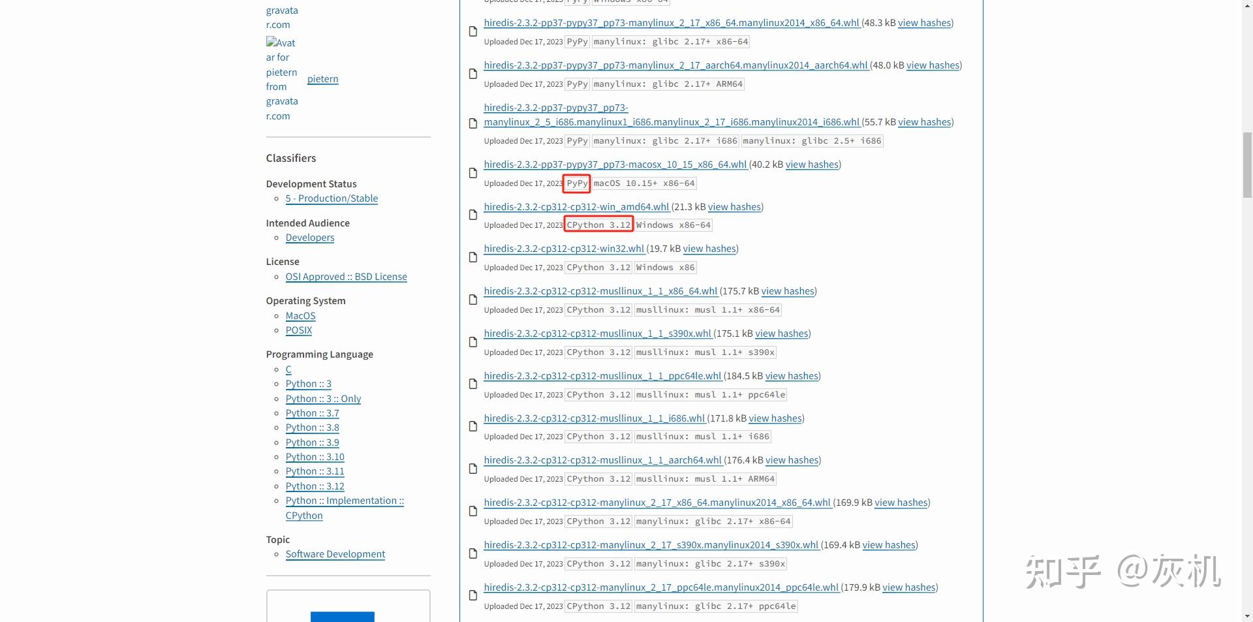Screen dimensions: 1253x622
Task: Open the pietern maintainer profile link
Action: (x=322, y=78)
